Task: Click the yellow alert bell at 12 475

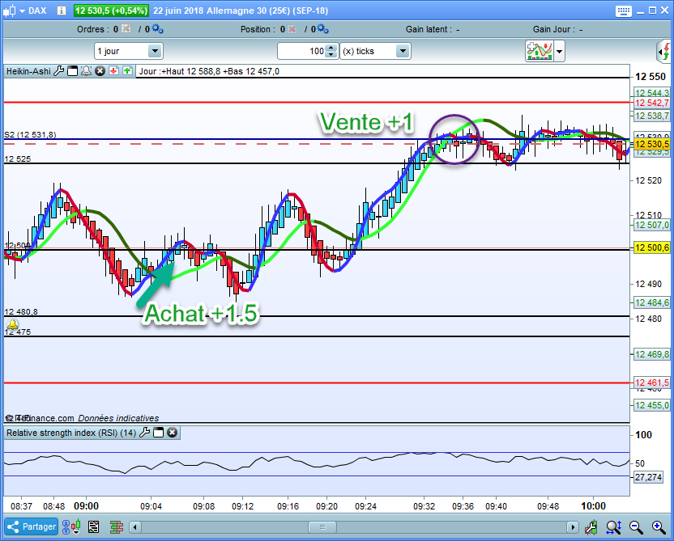Action: click(x=12, y=324)
